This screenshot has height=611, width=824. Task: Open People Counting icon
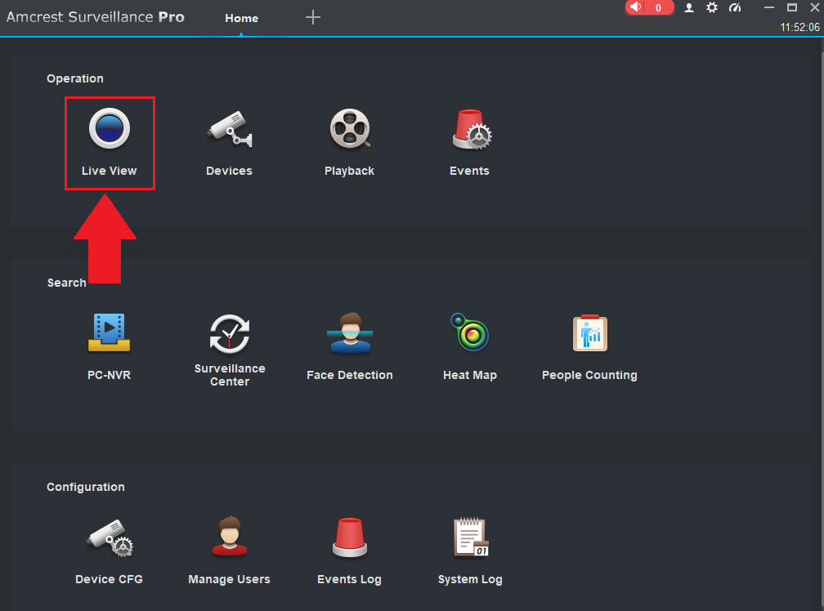click(589, 333)
